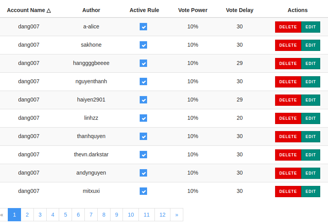This screenshot has width=328, height=224.
Task: Sort table by Vote Delay header
Action: pos(240,10)
